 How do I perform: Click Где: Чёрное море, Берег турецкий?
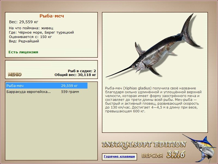pos(41,33)
